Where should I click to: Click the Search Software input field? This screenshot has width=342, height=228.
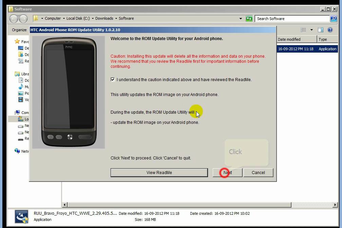[292, 19]
